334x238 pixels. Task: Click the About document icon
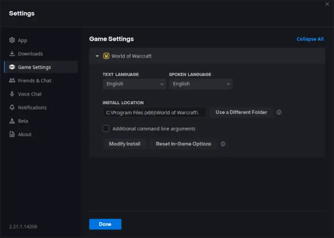tap(12, 134)
